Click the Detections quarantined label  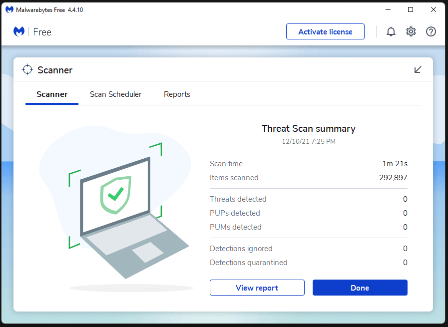click(249, 263)
